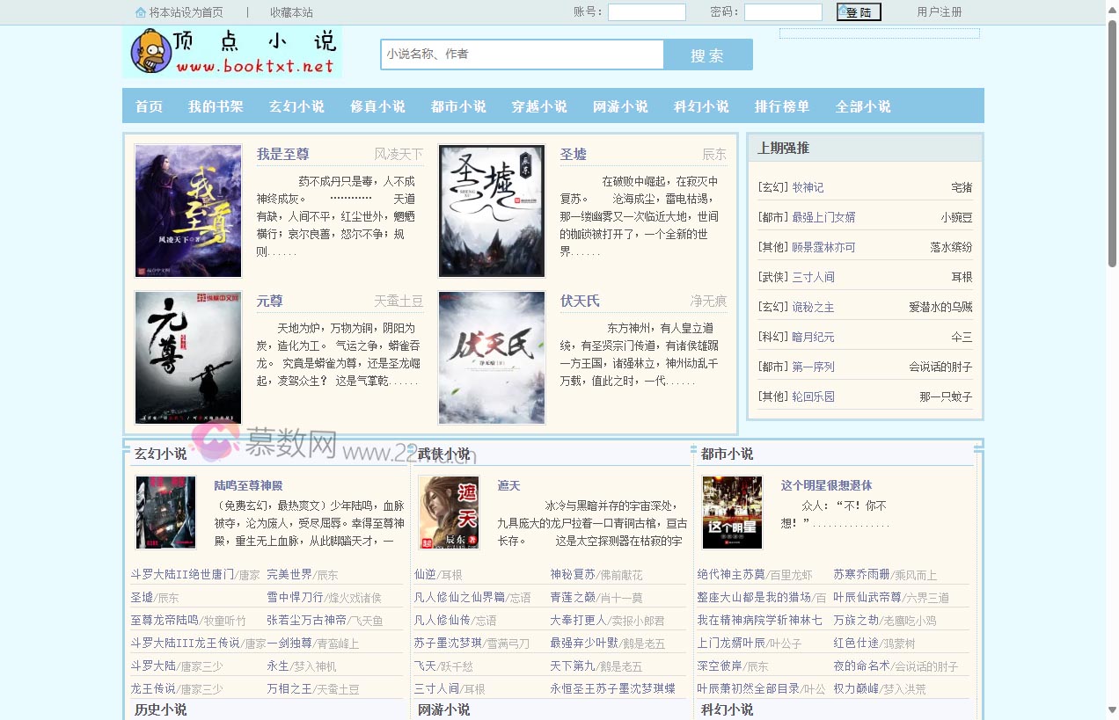
Task: Click the 登陆 login button
Action: tap(858, 12)
